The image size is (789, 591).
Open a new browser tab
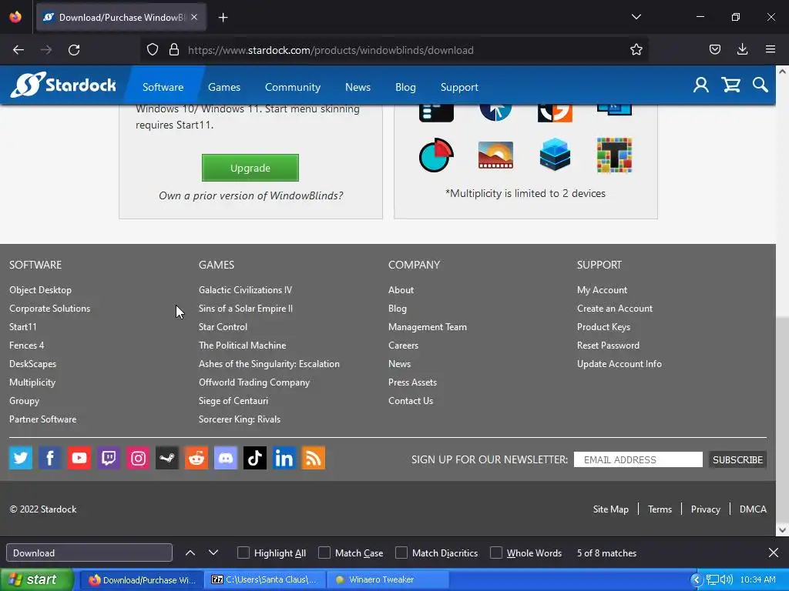point(223,18)
